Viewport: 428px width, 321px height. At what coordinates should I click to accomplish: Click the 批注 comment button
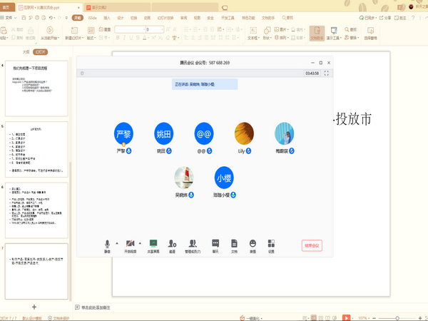click(400, 18)
